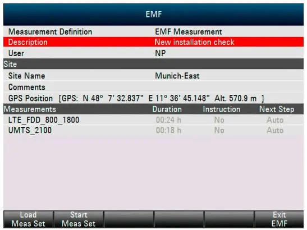Image resolution: width=307 pixels, height=230 pixels.
Task: Click the Duration column header
Action: 167,109
